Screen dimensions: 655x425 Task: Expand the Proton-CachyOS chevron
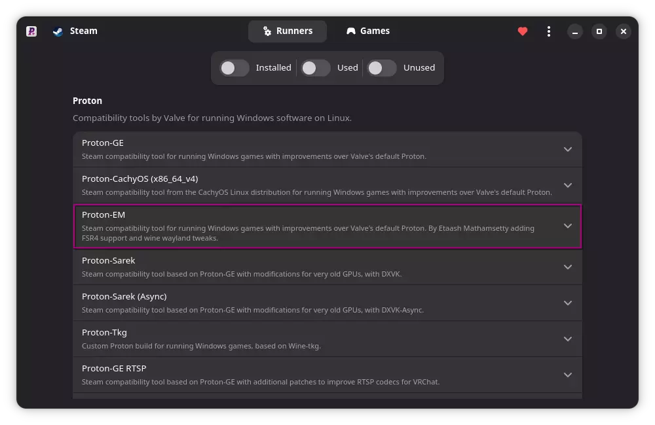(568, 185)
